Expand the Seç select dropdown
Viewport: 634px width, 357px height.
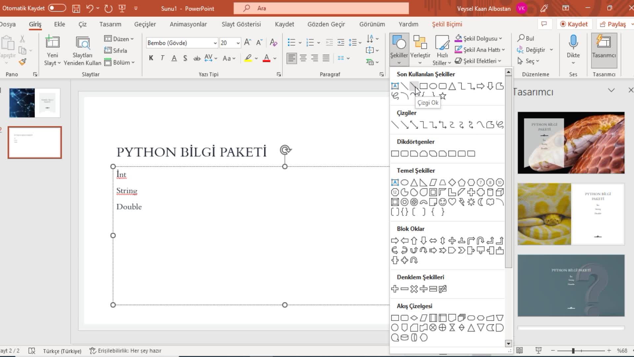pos(528,61)
